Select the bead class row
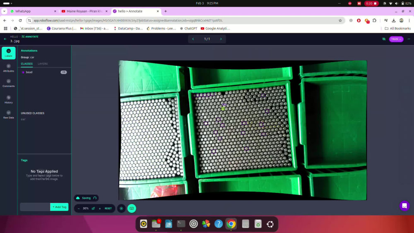 pos(44,72)
